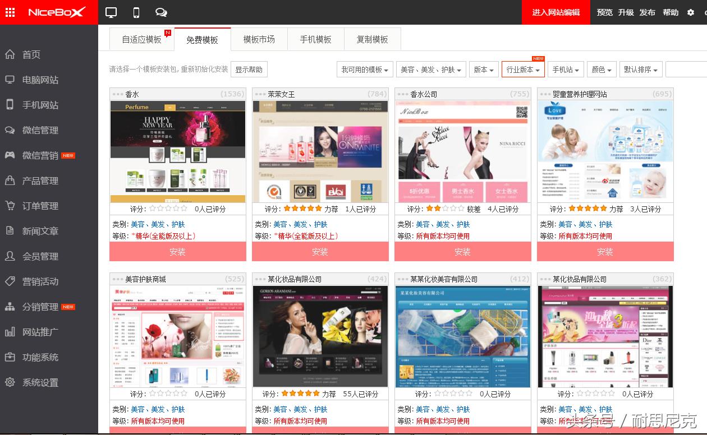
Task: Open the 默认排序 sorting dropdown
Action: click(640, 70)
